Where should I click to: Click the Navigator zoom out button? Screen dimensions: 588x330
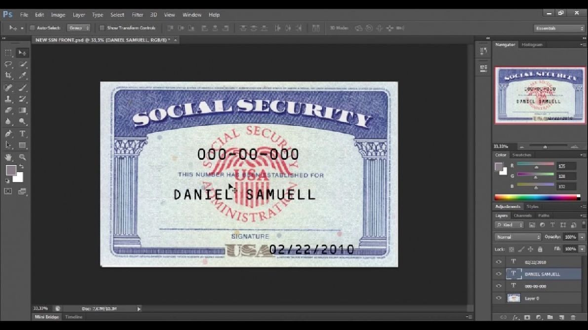(521, 147)
